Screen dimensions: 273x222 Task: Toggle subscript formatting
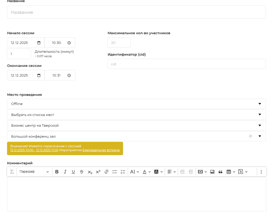click(x=90, y=172)
